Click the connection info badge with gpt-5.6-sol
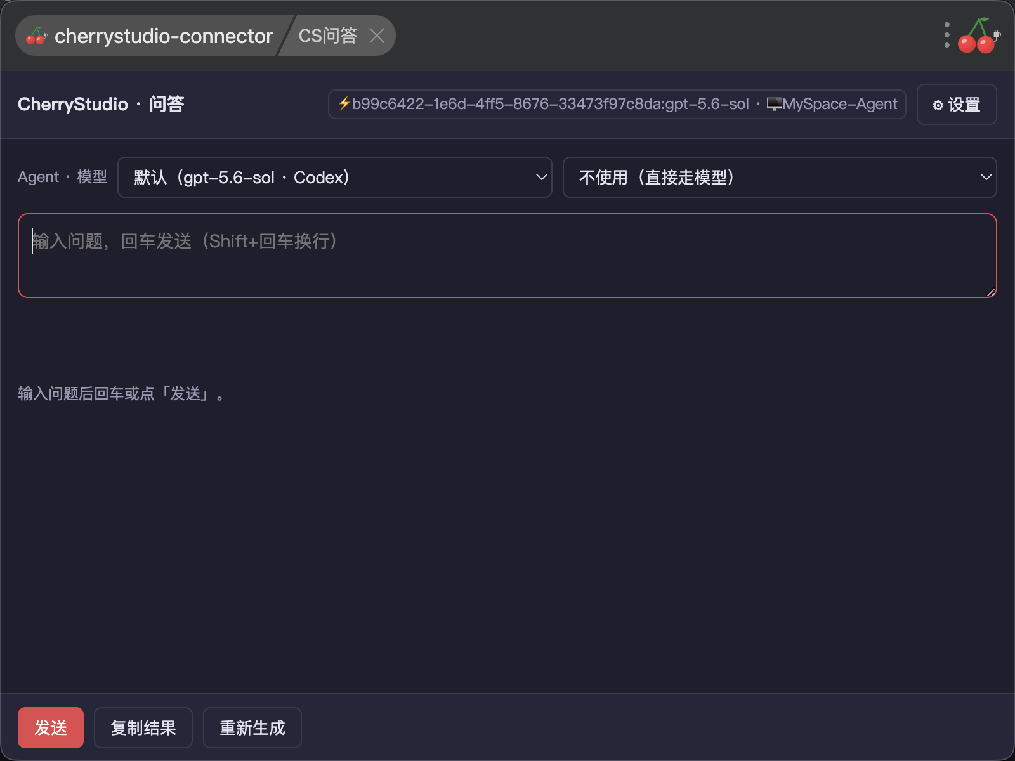This screenshot has height=761, width=1015. pos(617,104)
